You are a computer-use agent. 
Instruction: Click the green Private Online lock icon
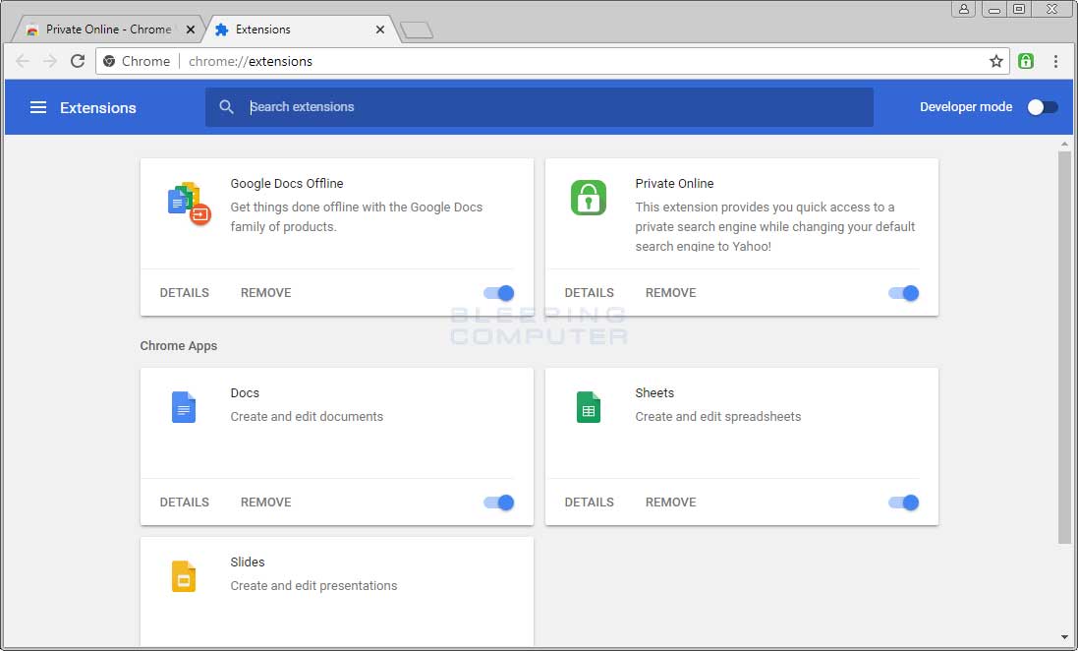pos(589,198)
